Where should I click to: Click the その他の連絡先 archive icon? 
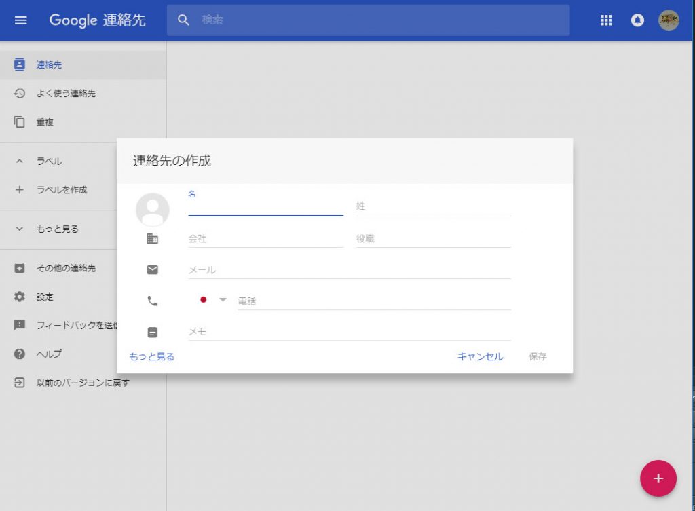coord(20,267)
